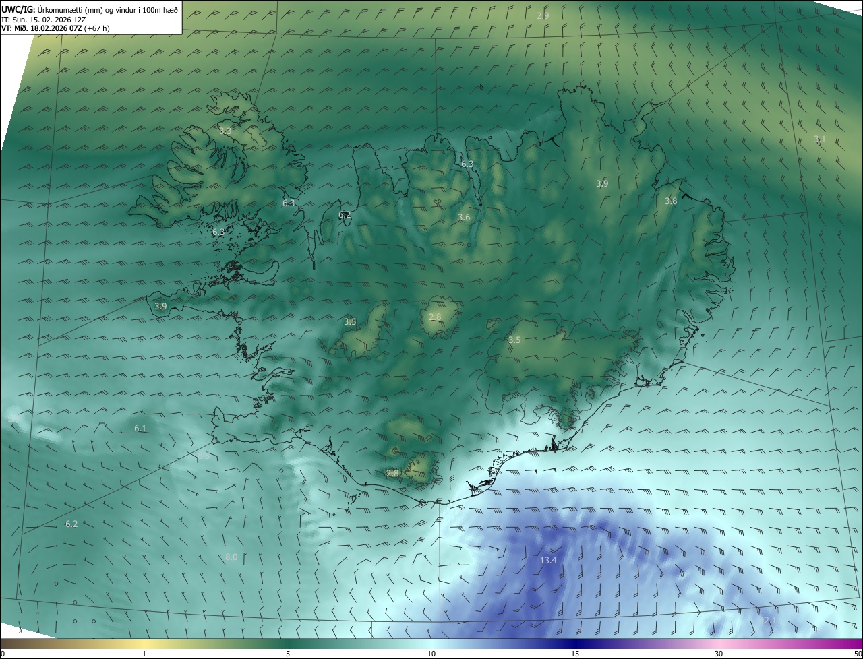Viewport: 863px width, 659px height.
Task: Click the 2.9 value label along the top edge
Action: coord(543,15)
